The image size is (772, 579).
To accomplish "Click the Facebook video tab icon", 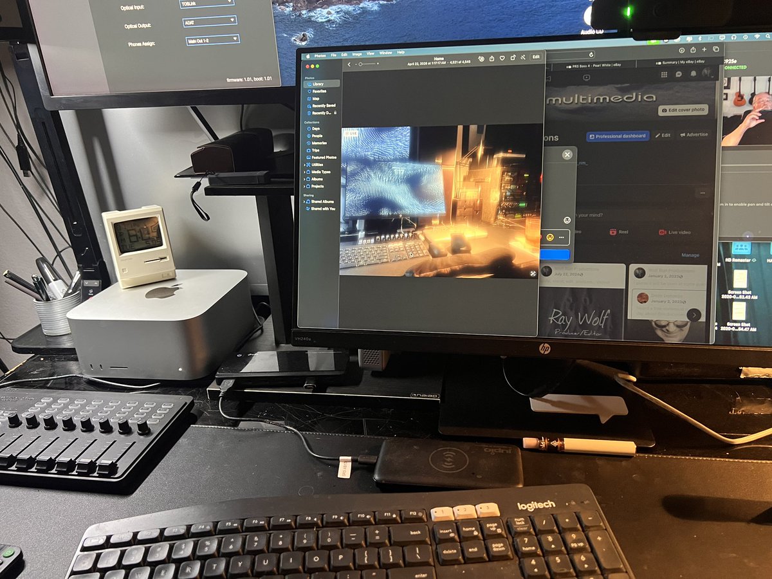I will click(x=587, y=77).
